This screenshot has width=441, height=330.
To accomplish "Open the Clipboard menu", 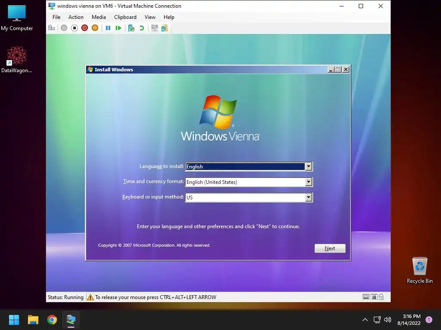I will click(x=125, y=17).
